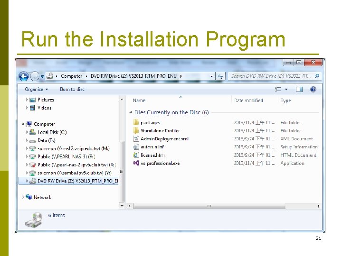The image size is (342, 256).
Task: Select the license.htm file icon
Action: pyautogui.click(x=136, y=155)
